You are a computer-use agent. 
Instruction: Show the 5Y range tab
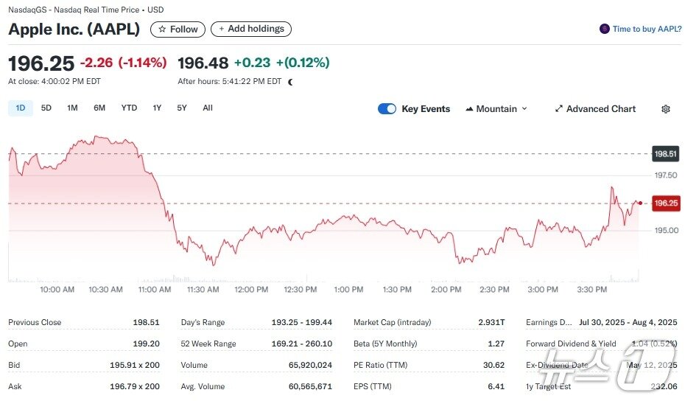pyautogui.click(x=182, y=108)
